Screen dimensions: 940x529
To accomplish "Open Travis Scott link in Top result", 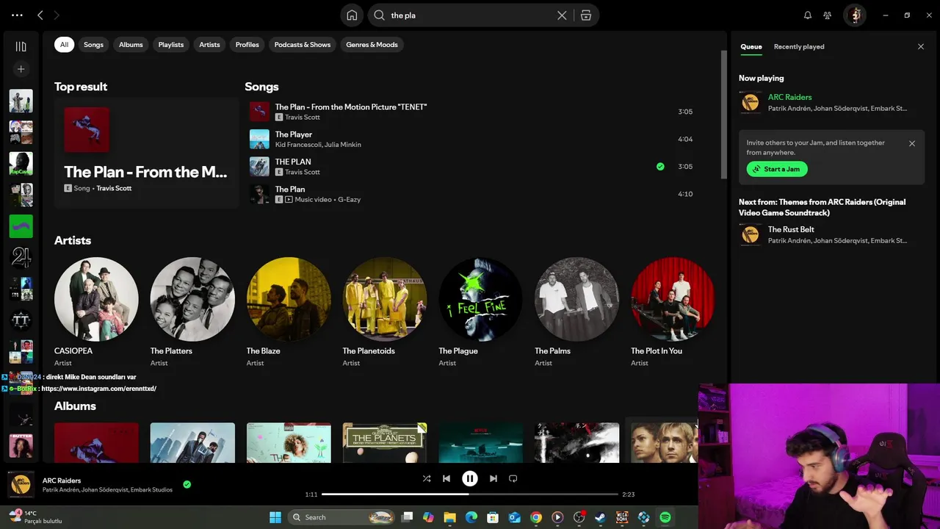I will coord(114,188).
